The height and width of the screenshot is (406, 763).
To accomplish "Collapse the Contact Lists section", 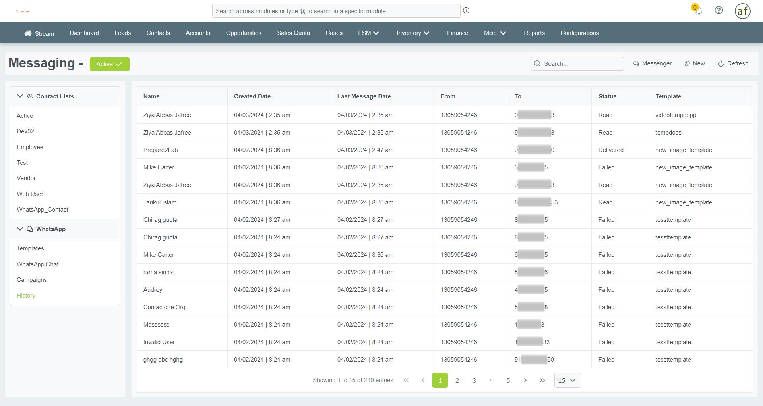I will (x=20, y=96).
